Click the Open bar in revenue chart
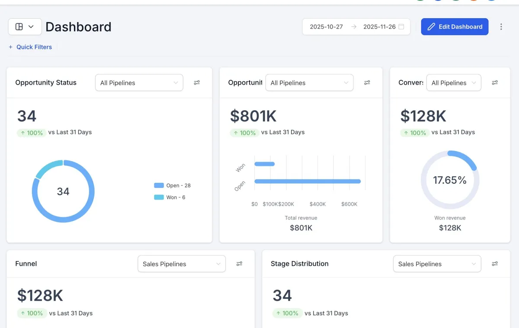Viewport: 519px width, 328px height. 308,182
